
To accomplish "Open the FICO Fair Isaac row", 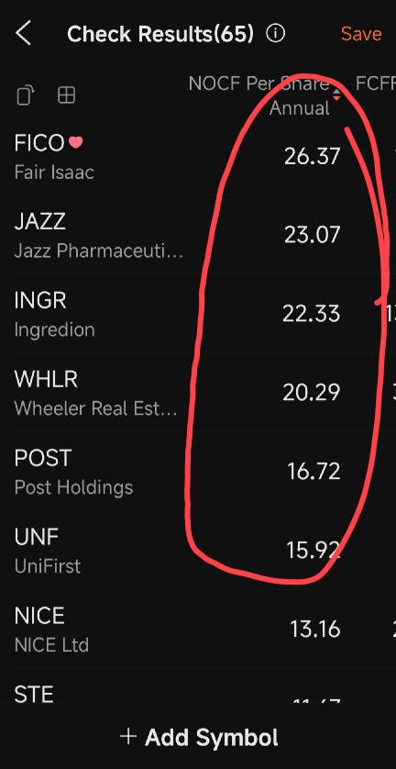I will coord(198,156).
